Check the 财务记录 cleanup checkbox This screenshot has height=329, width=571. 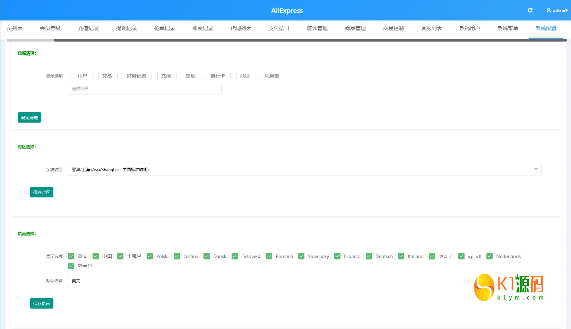120,76
